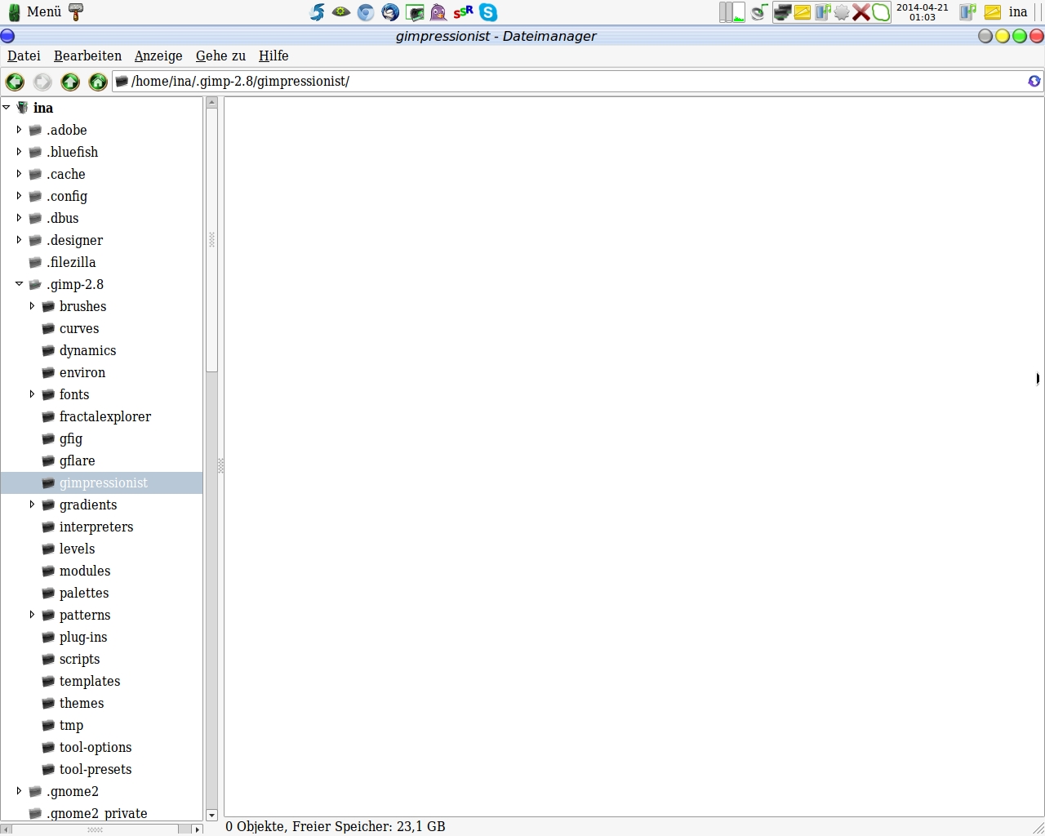The height and width of the screenshot is (836, 1045).
Task: Click the speaker music note volume icon
Action: [x=759, y=12]
